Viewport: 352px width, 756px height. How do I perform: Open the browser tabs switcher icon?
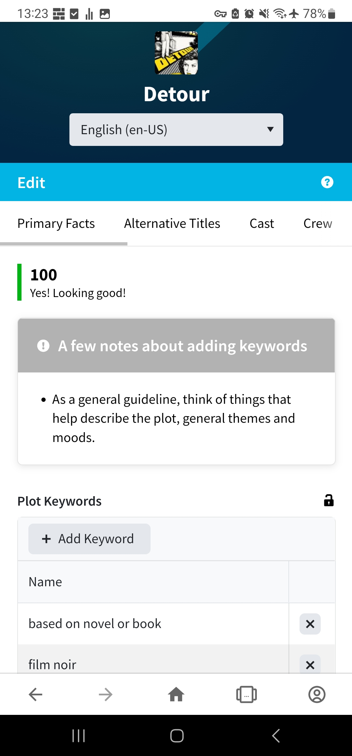(246, 694)
